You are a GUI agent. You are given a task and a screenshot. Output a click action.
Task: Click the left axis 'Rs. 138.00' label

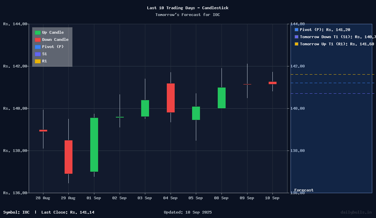click(x=15, y=151)
